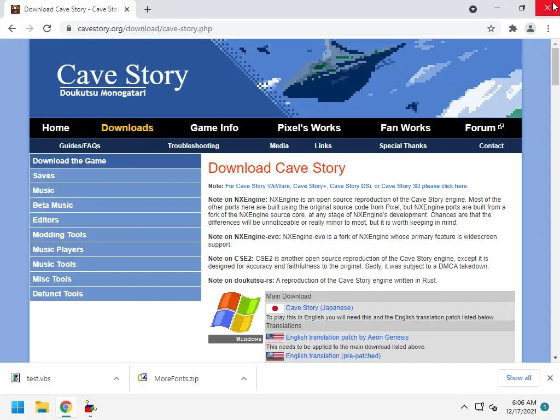Select Modding Tools in the sidebar
This screenshot has width=560, height=420.
(x=116, y=235)
